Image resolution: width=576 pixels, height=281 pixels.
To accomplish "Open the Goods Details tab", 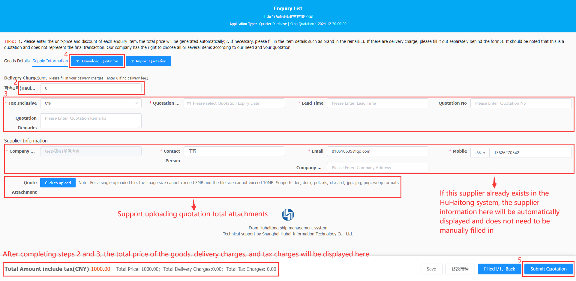I will click(x=17, y=61).
